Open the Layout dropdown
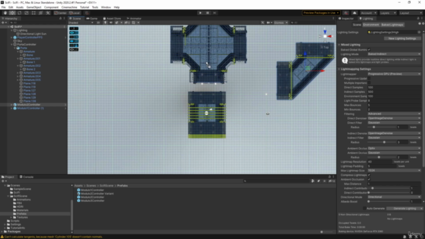The image size is (425, 239). click(x=410, y=13)
